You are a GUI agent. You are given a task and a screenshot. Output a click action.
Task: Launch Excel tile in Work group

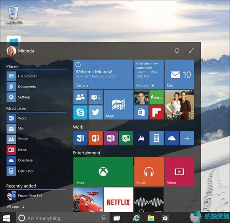(x=126, y=138)
